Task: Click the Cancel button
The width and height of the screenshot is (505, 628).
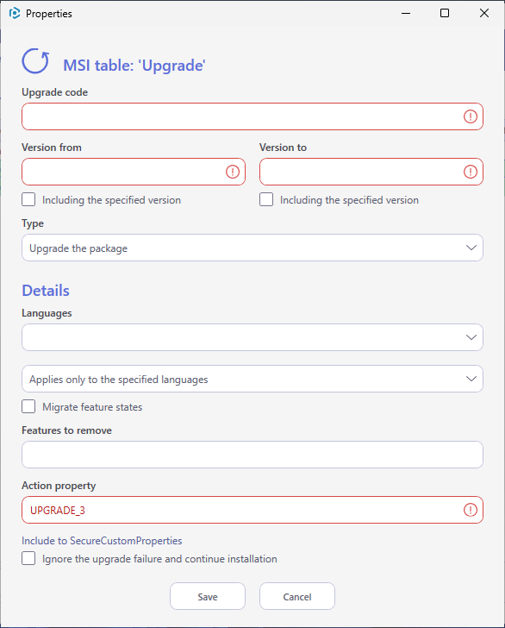Action: (x=297, y=596)
